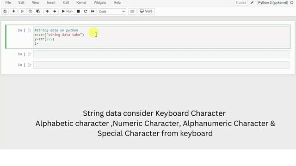Image resolution: width=296 pixels, height=166 pixels.
Task: Click the code line y=str(3.5)
Action: (44, 39)
